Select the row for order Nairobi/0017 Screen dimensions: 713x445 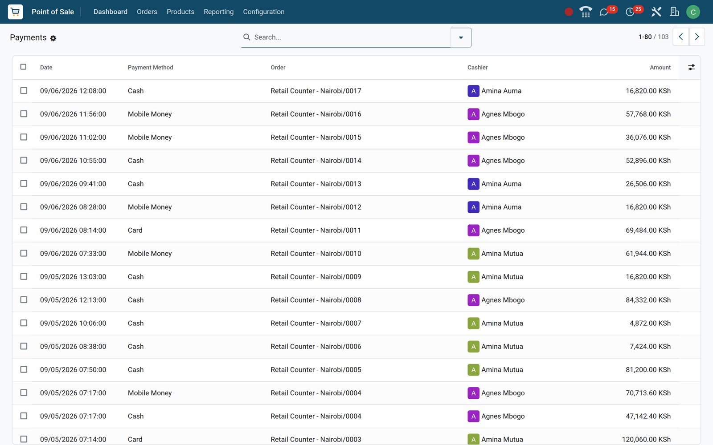24,90
